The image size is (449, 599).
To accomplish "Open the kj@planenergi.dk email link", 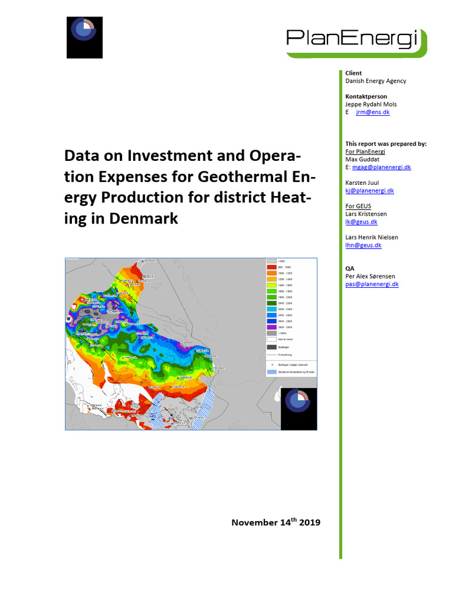I will 369,190.
